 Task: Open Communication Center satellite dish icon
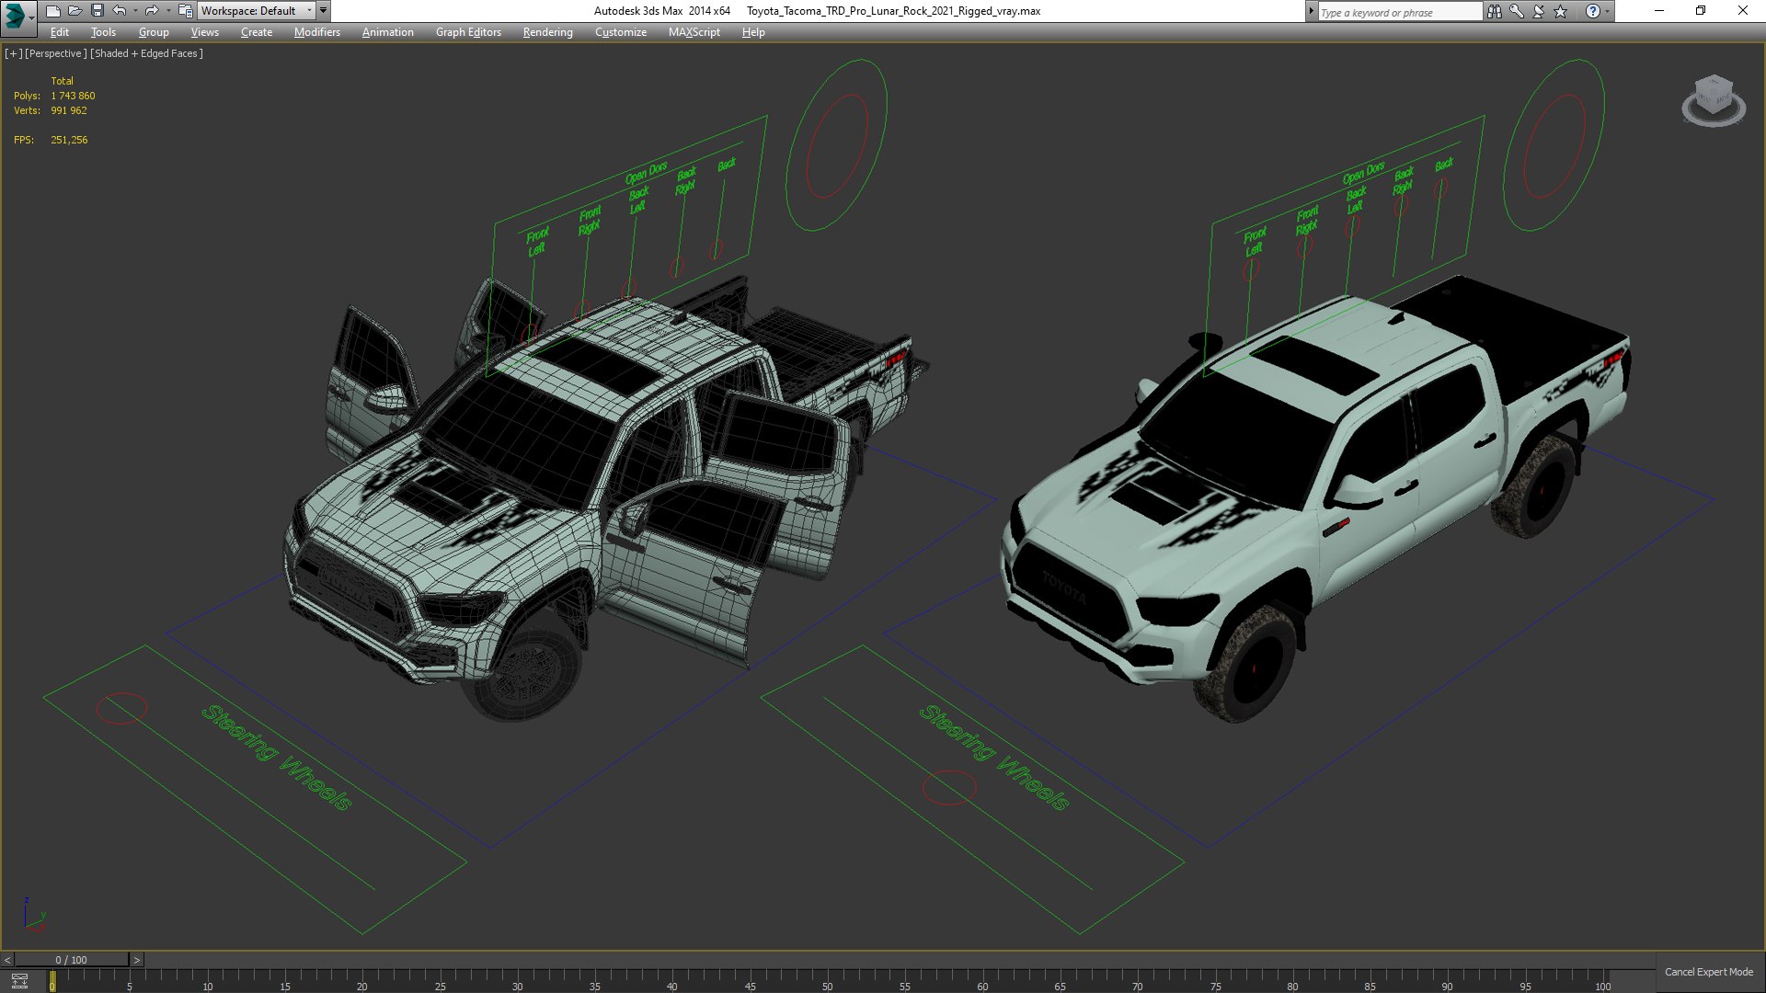click(x=1539, y=11)
